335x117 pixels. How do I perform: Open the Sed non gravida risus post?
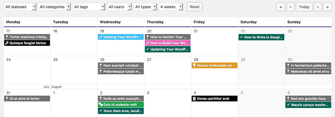coord(309,99)
